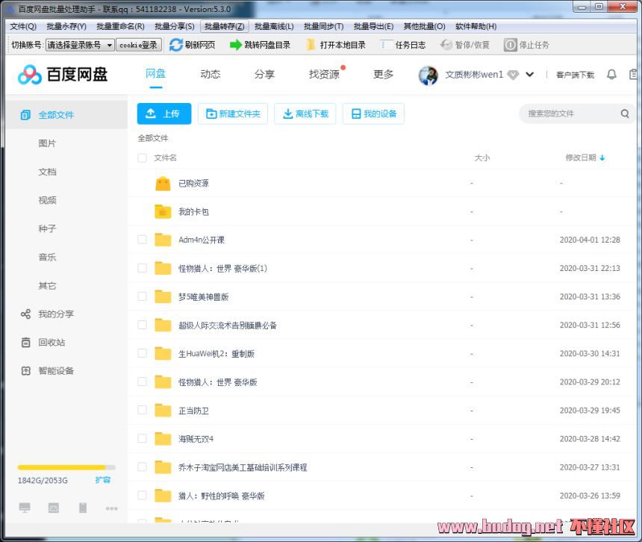Check the box for 正当防卫
This screenshot has width=642, height=542.
[142, 410]
